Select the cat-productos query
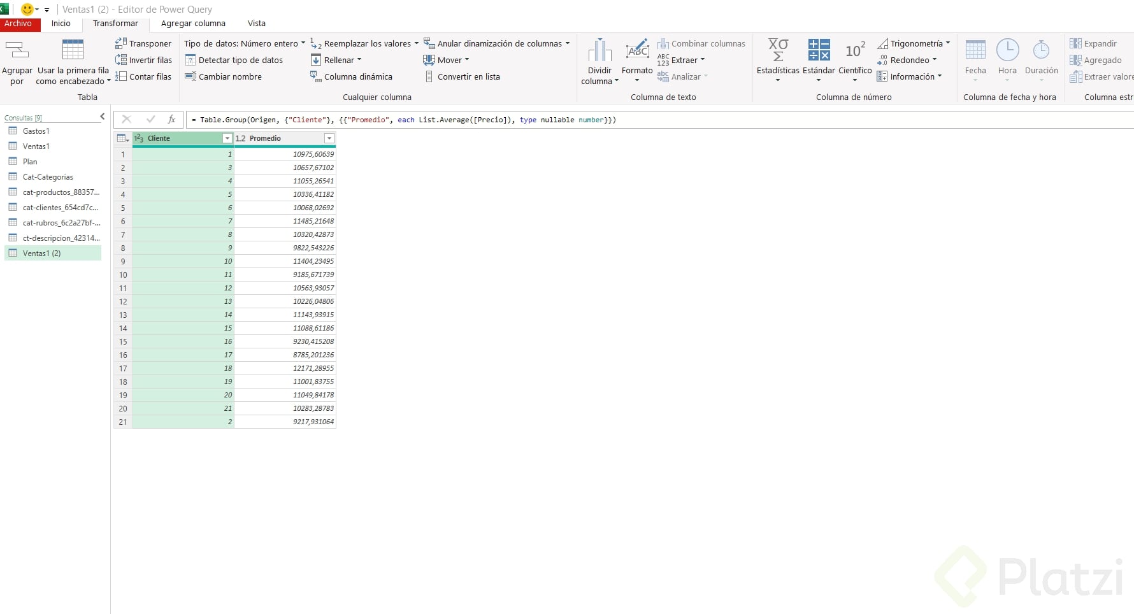Viewport: 1134px width, 614px height. (x=53, y=192)
